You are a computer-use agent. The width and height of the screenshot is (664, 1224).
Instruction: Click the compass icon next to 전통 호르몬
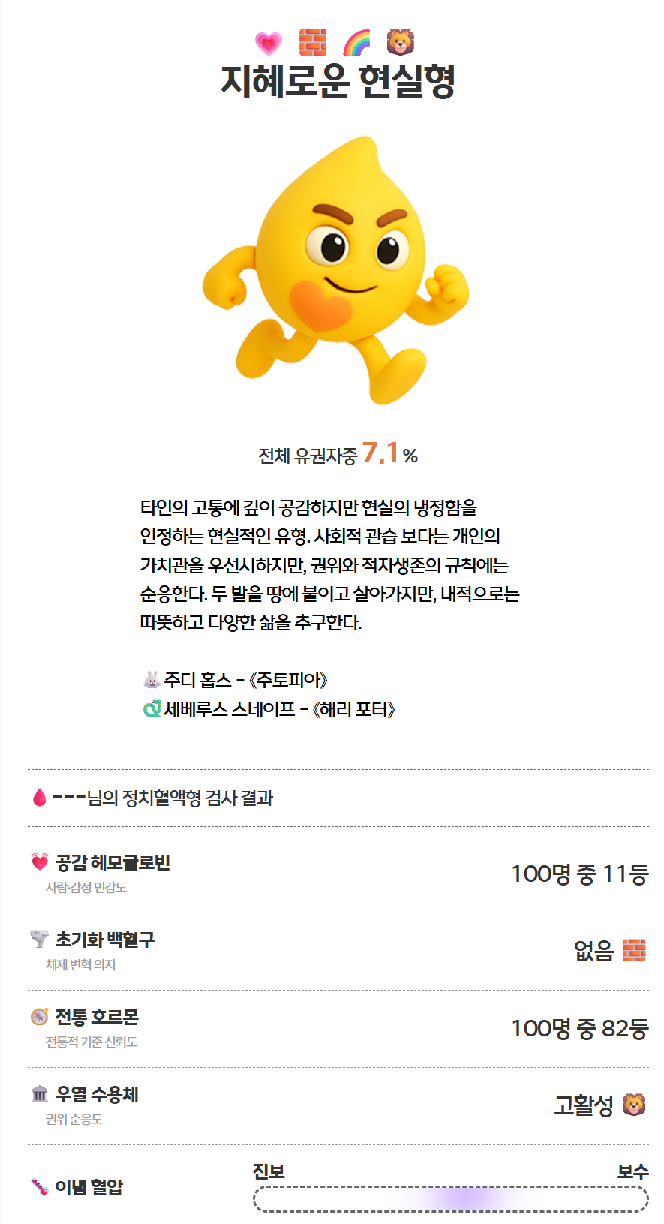[40, 1017]
